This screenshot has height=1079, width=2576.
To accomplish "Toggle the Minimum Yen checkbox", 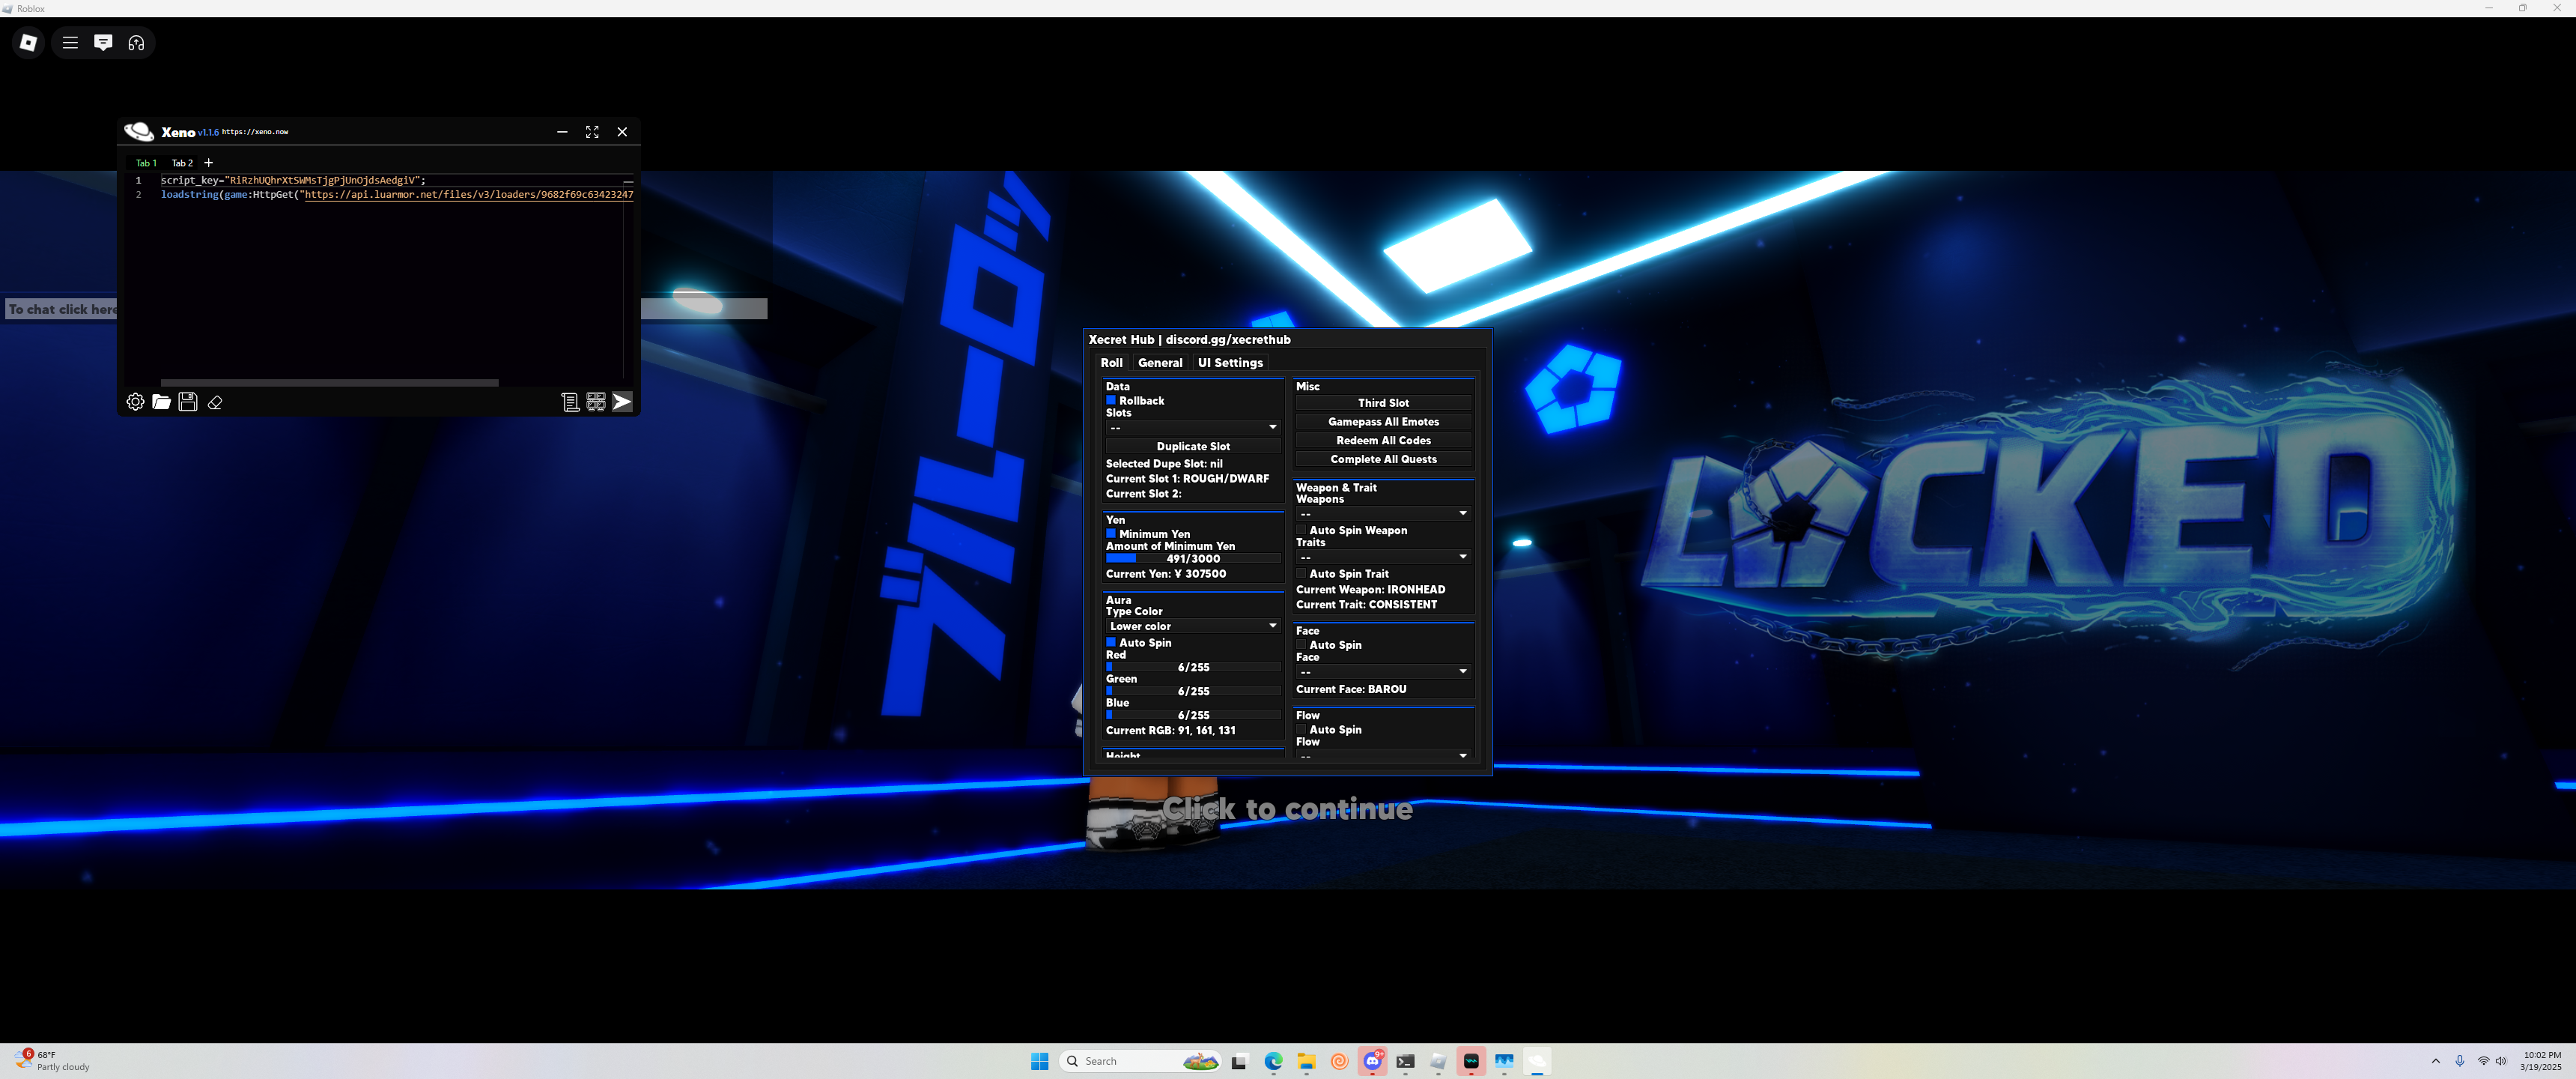I will (x=1110, y=534).
